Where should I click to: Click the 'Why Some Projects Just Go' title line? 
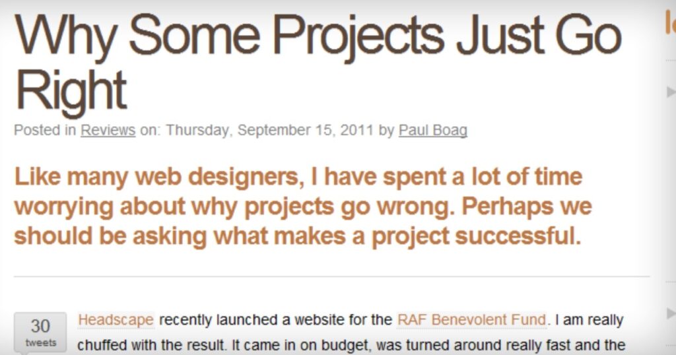(318, 36)
